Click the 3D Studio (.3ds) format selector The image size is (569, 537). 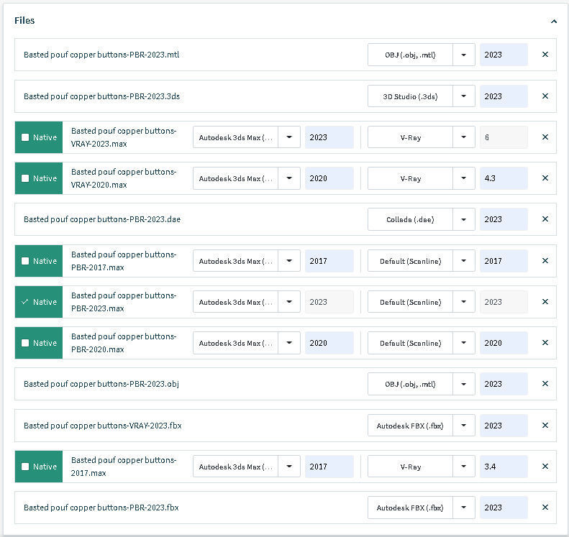[x=411, y=96]
